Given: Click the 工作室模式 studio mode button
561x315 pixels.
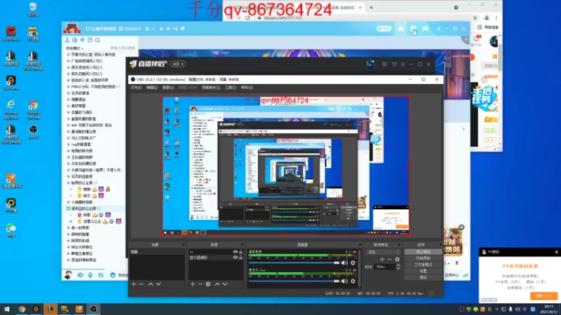Looking at the screenshot, I should (423, 265).
